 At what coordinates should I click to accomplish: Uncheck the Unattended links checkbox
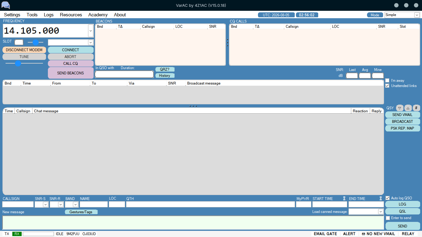coord(387,86)
